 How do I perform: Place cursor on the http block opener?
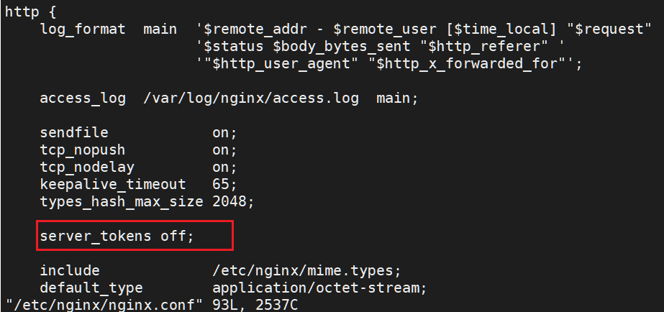pyautogui.click(x=30, y=12)
